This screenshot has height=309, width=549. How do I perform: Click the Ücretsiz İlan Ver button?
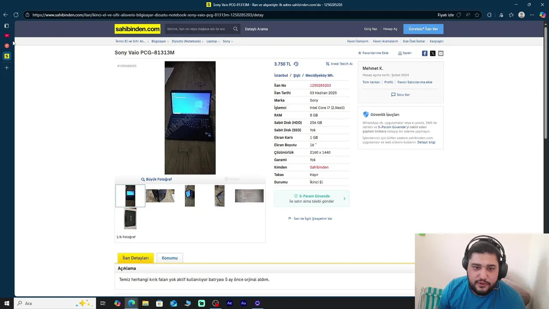click(423, 29)
